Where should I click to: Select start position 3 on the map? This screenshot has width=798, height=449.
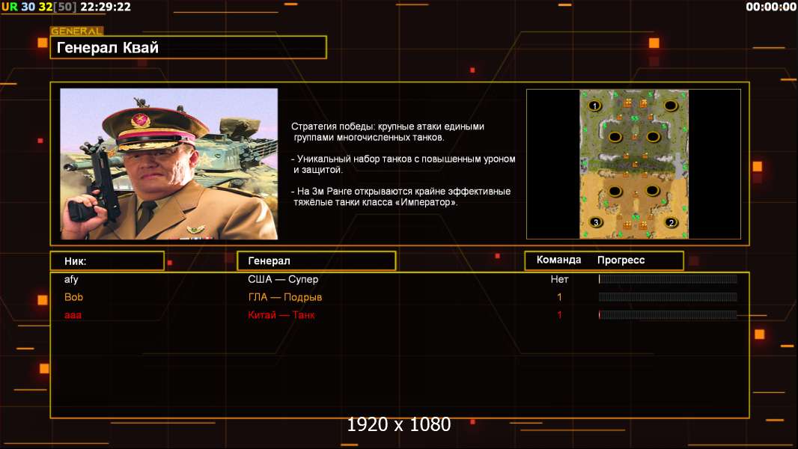tap(596, 222)
